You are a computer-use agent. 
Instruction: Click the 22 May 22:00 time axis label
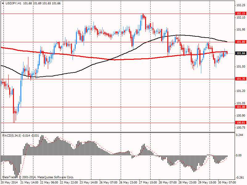coord(69,183)
